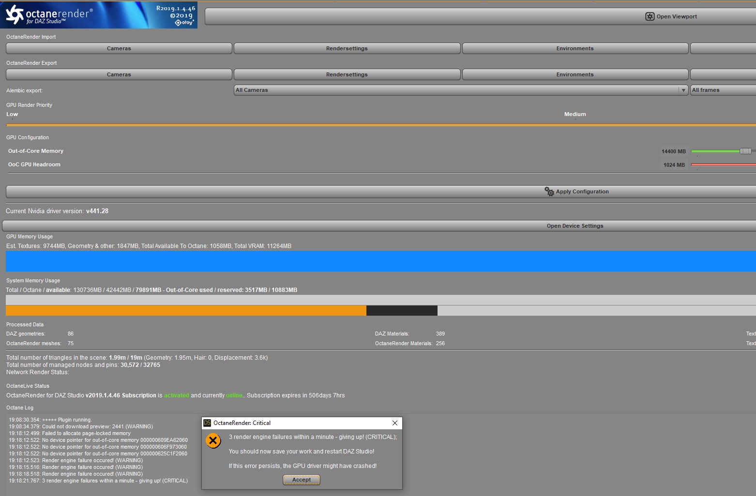Image resolution: width=756 pixels, height=496 pixels.
Task: Click the orange System Memory Usage bar
Action: [x=186, y=310]
